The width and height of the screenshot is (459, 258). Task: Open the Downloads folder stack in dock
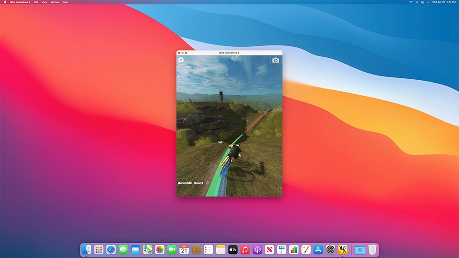pos(360,249)
